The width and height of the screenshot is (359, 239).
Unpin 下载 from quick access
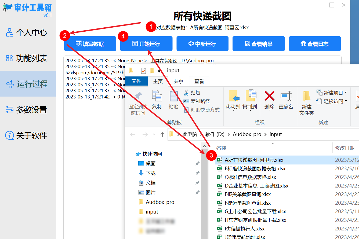click(x=197, y=173)
